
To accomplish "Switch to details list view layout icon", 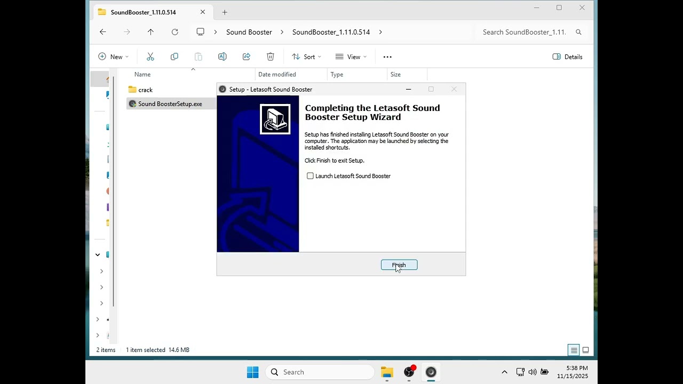I will click(574, 350).
